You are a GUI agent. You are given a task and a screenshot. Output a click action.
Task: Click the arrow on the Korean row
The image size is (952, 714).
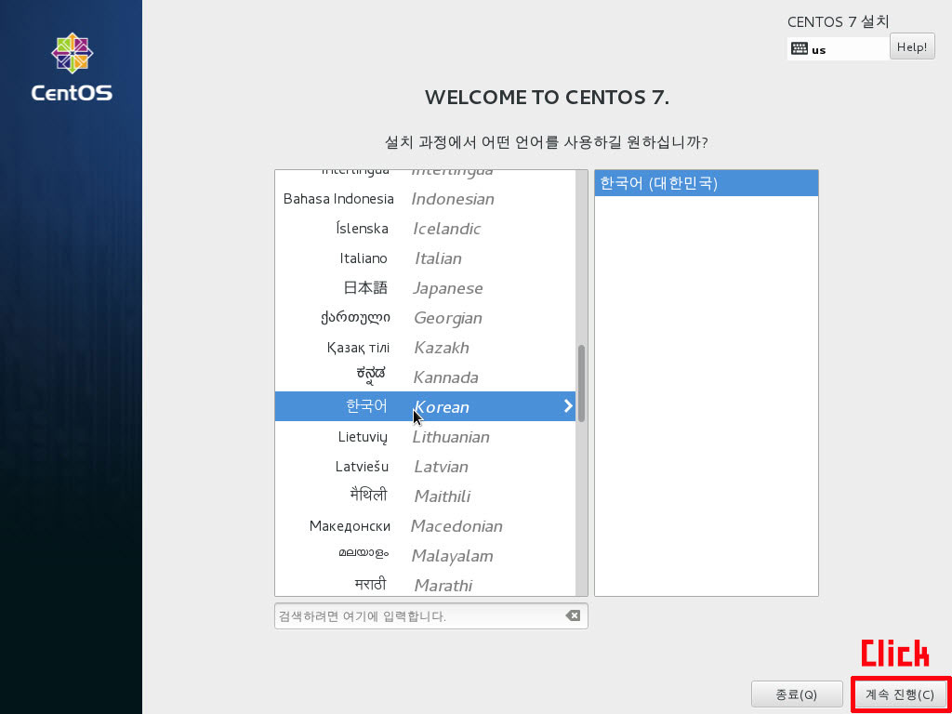[x=568, y=406]
